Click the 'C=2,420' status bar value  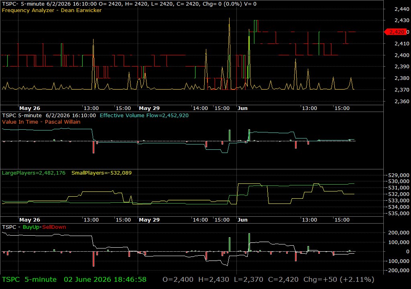coord(283,279)
